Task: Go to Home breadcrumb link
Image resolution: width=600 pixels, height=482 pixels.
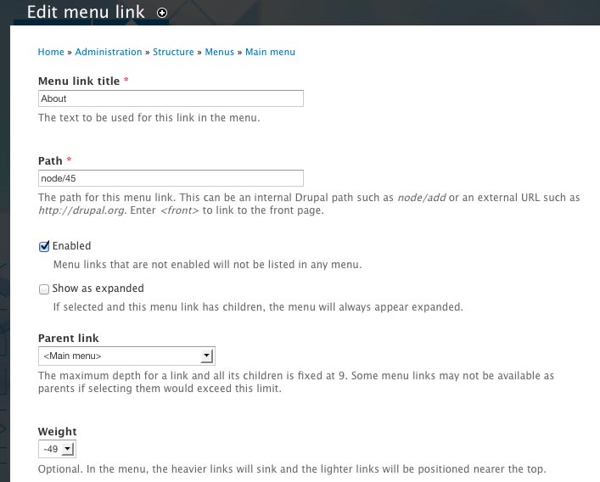Action: [x=51, y=52]
